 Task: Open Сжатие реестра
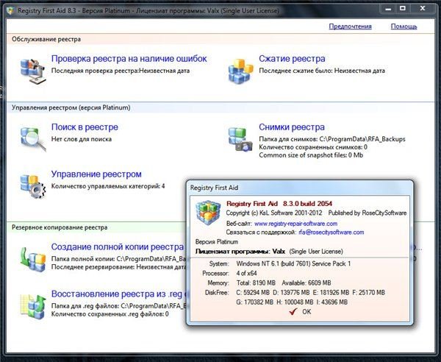(x=292, y=59)
